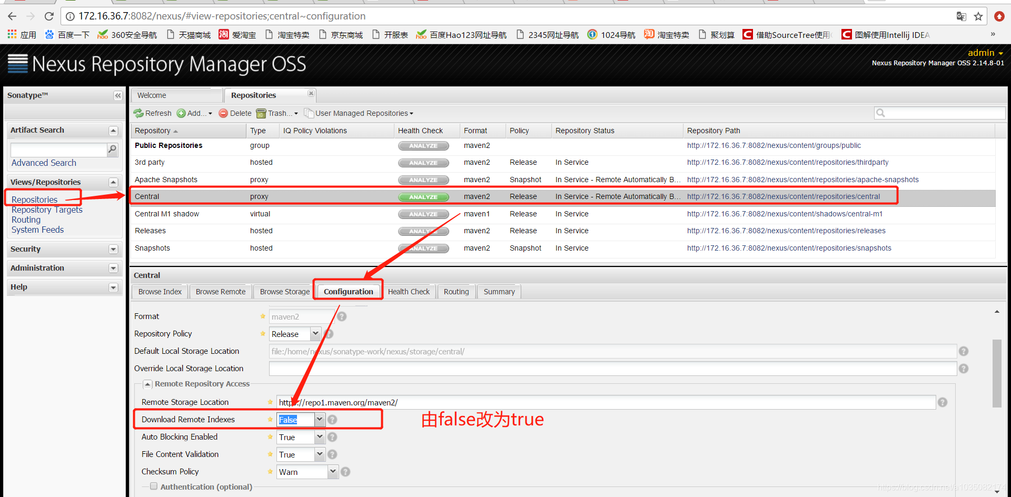
Task: Collapse the Sonatype side panel
Action: [x=118, y=95]
